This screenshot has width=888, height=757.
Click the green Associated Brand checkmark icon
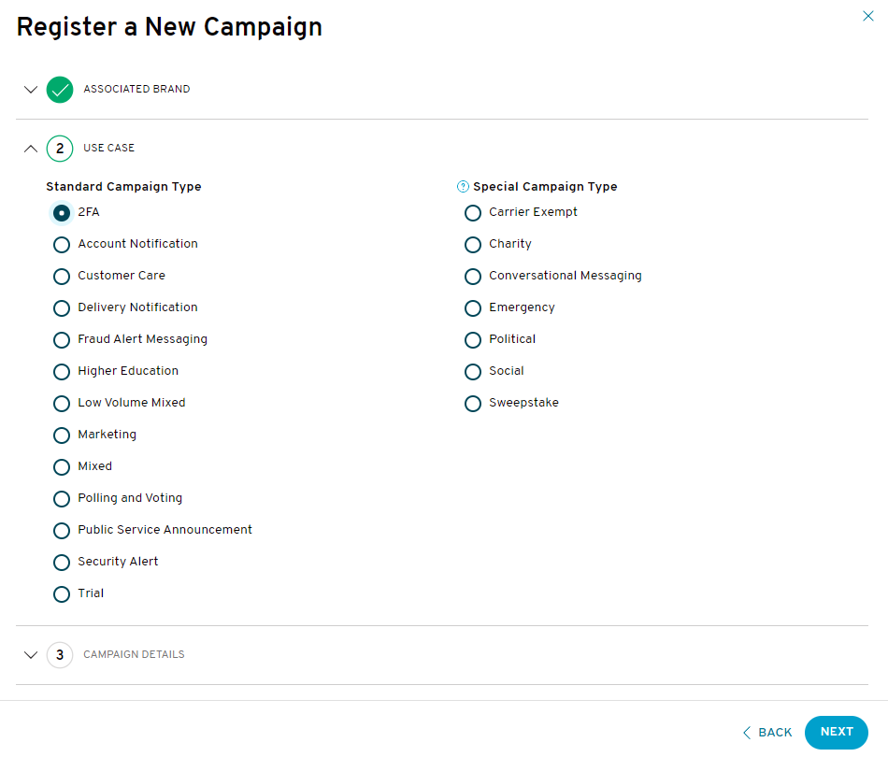60,90
